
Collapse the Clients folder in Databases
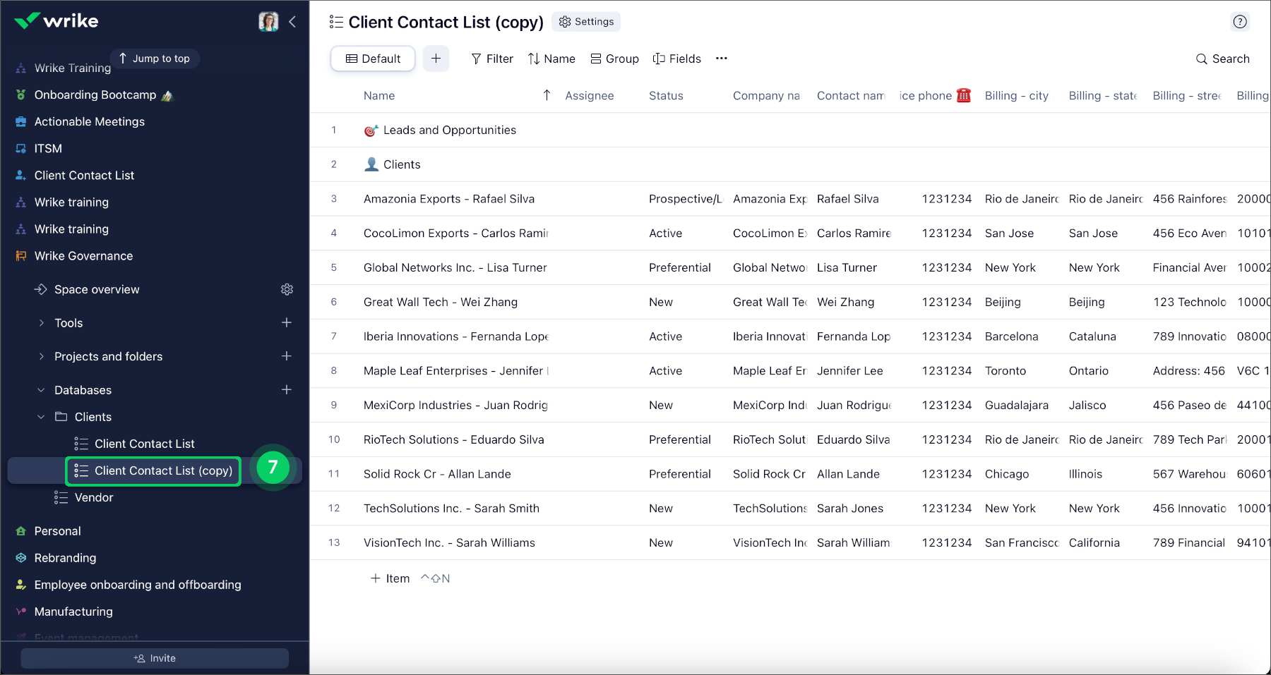[40, 417]
